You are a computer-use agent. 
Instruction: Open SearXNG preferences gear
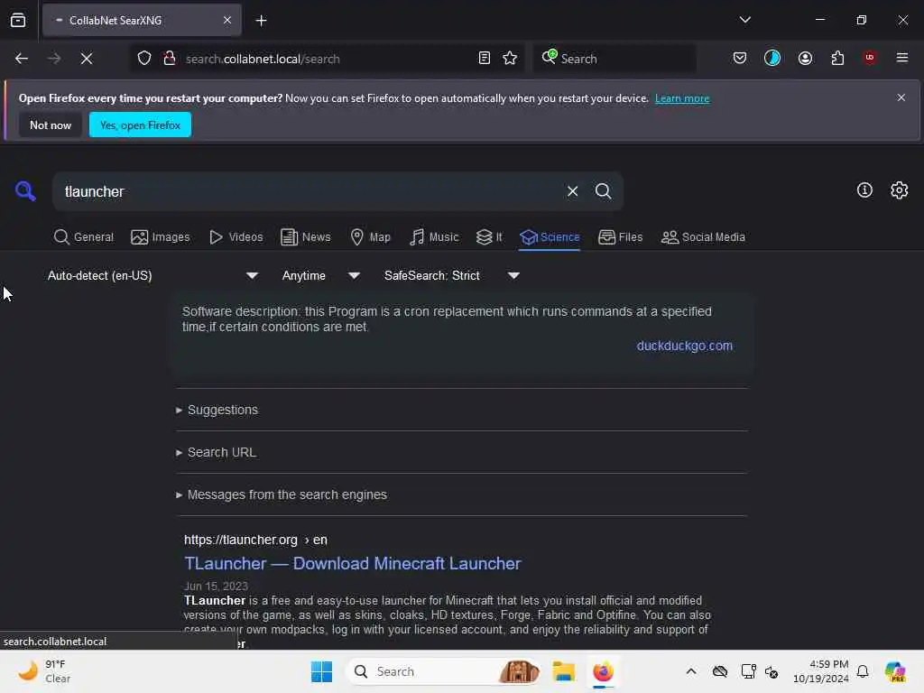click(899, 189)
